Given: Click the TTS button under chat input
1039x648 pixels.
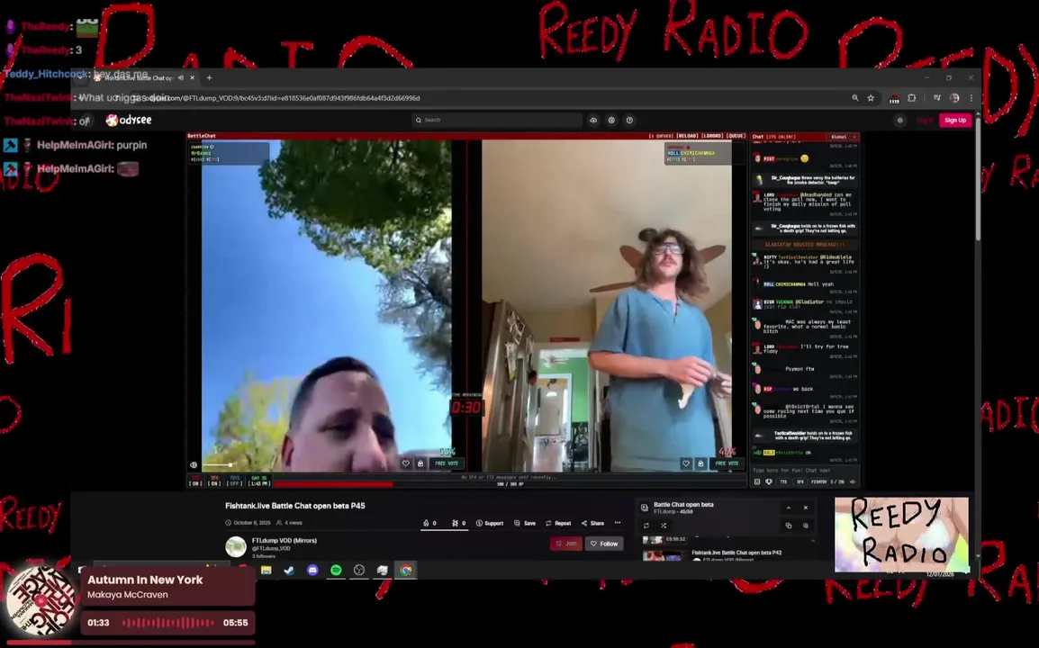Looking at the screenshot, I should coord(783,481).
